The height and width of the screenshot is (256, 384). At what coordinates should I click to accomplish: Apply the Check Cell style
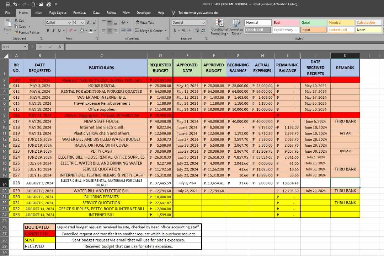pos(258,30)
